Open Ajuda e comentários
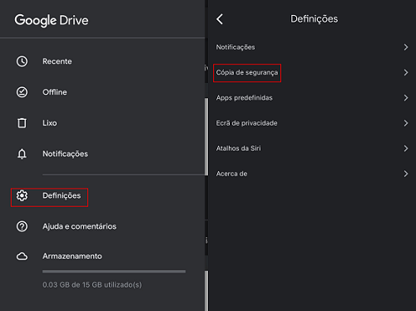This screenshot has width=416, height=311. pyautogui.click(x=102, y=226)
